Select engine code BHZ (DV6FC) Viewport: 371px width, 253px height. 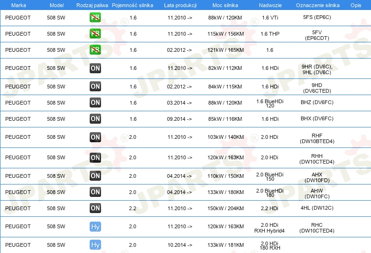pyautogui.click(x=317, y=102)
